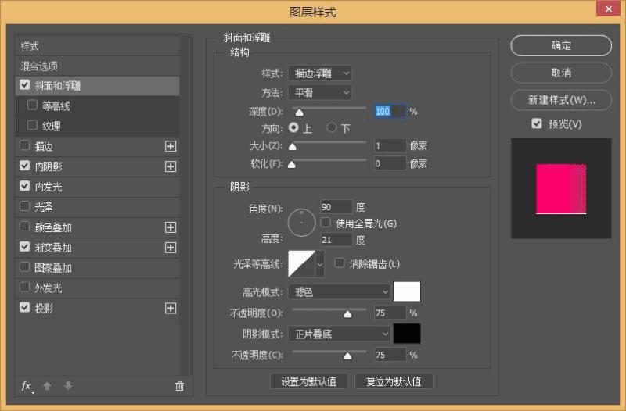Screen dimensions: 626x411
Task: Click the plus icon next to 内阴影
Action: [x=171, y=166]
